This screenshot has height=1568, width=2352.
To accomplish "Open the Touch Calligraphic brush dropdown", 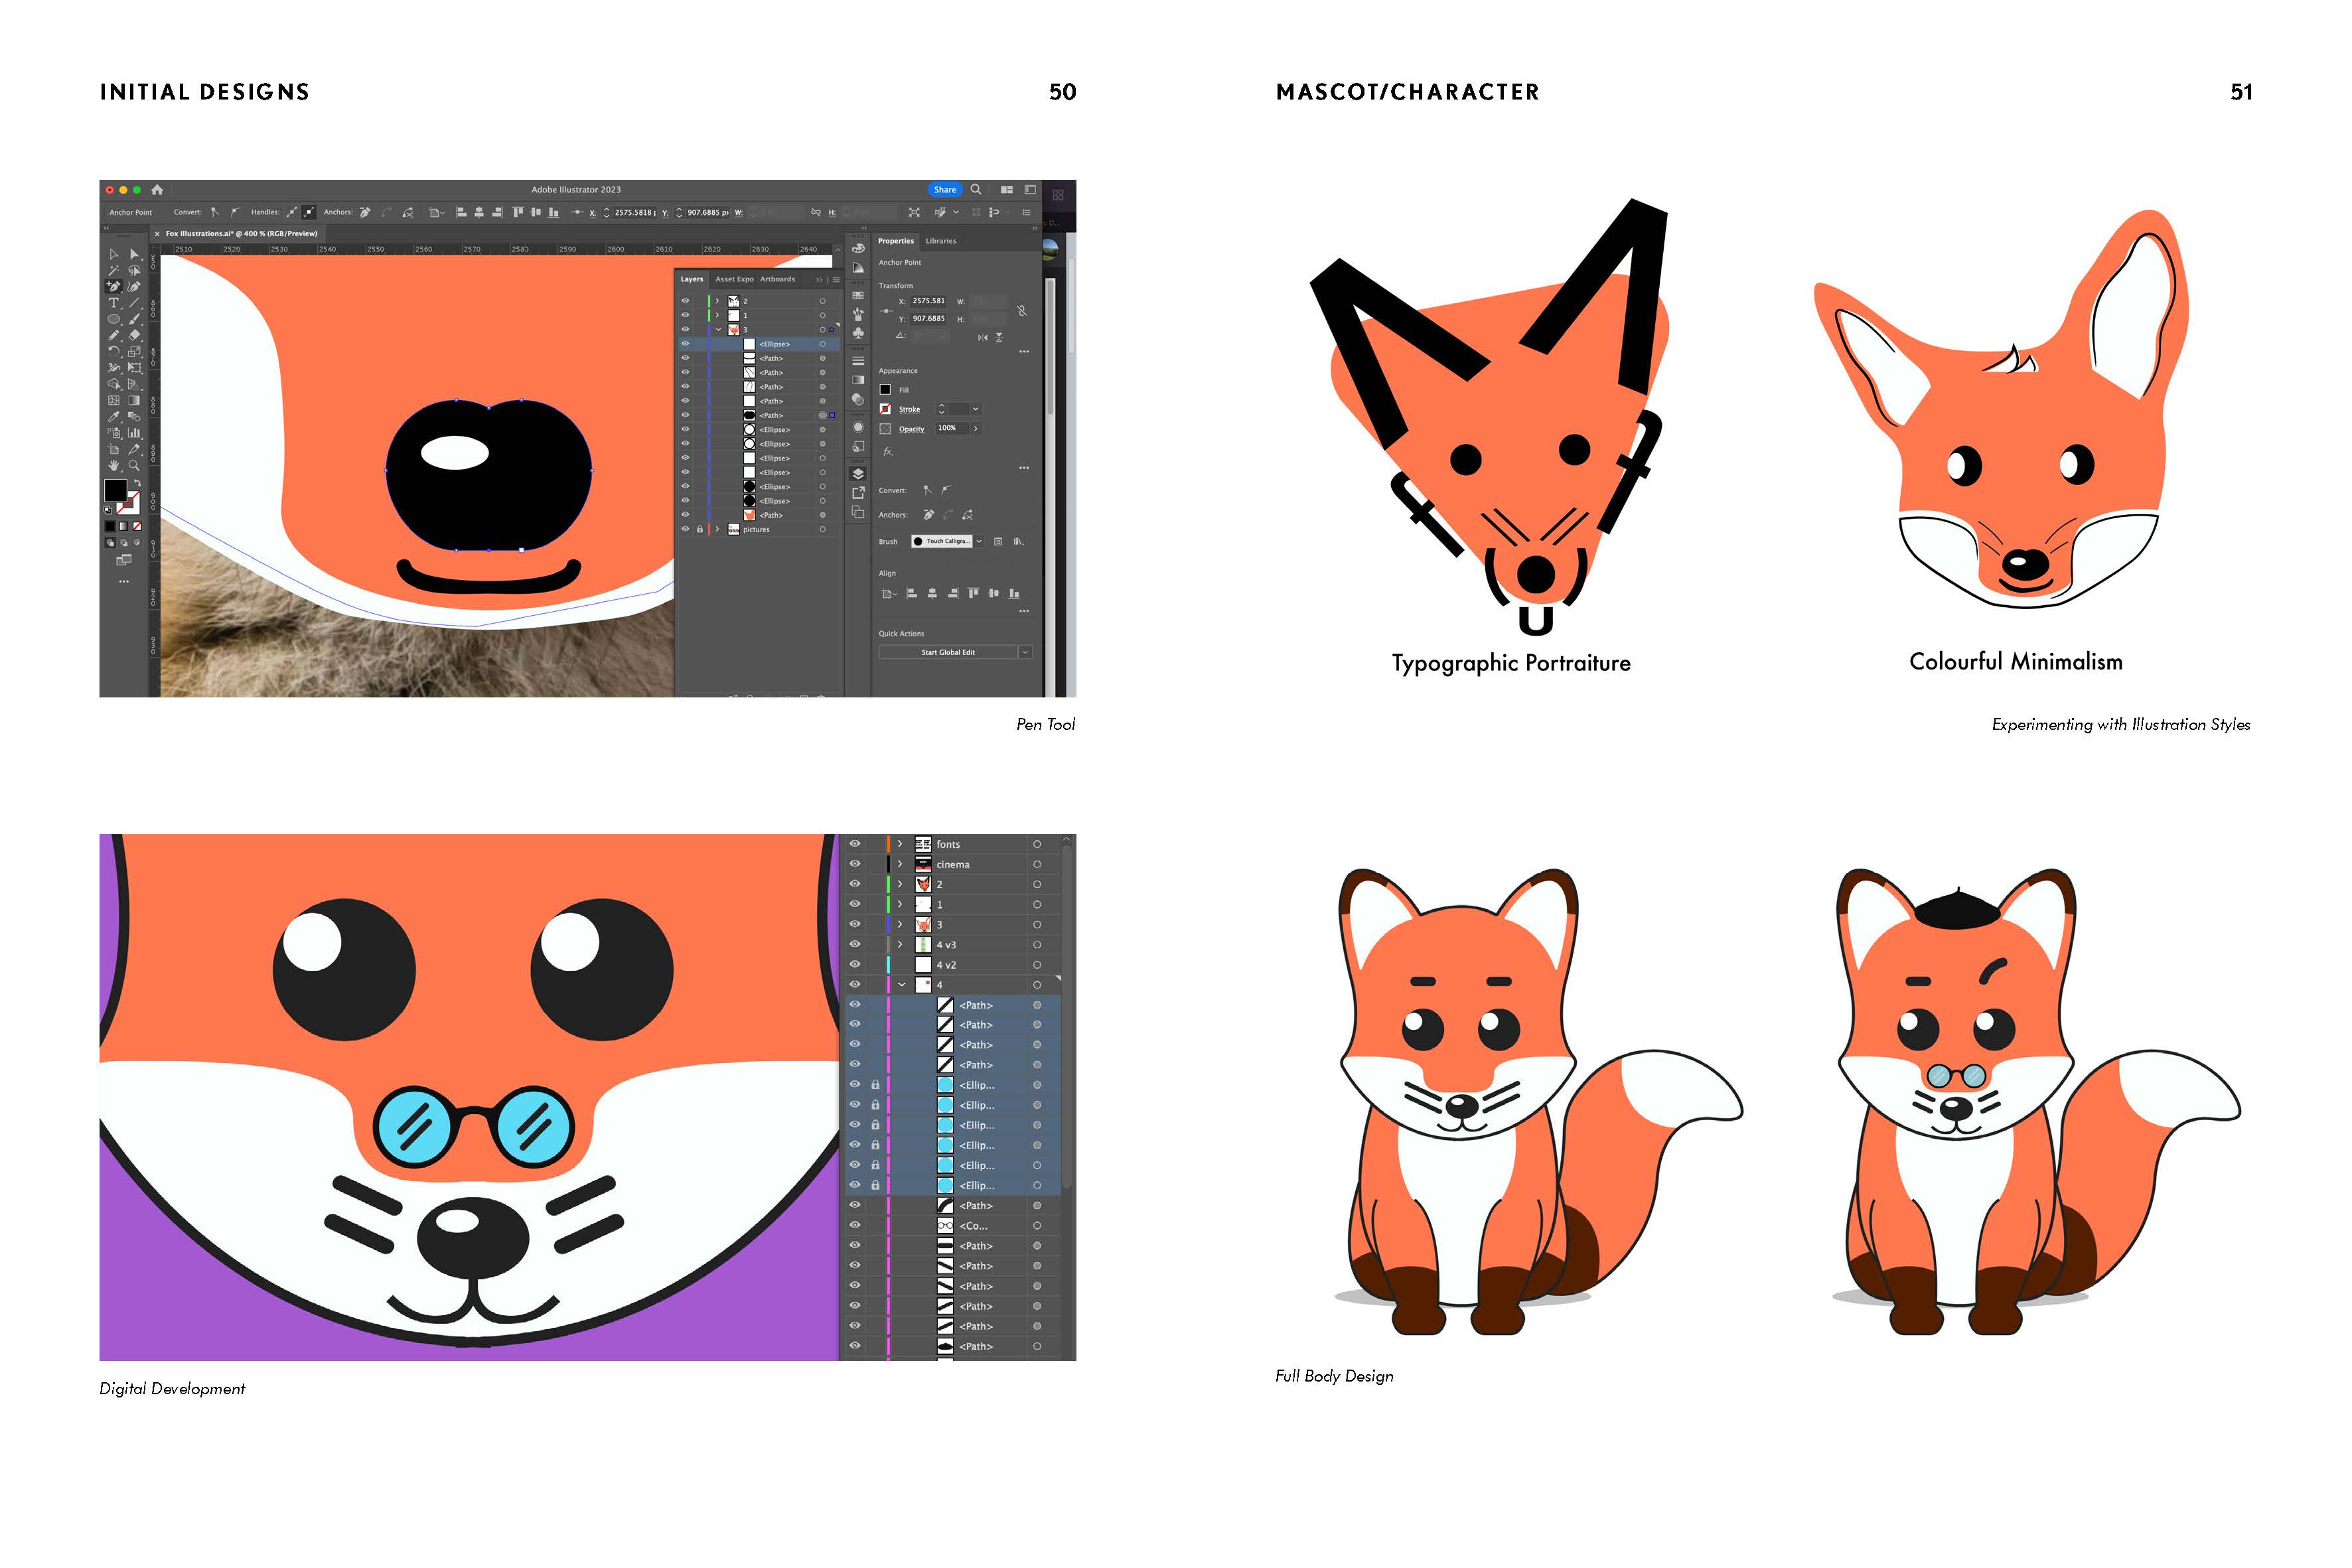I will [x=979, y=541].
